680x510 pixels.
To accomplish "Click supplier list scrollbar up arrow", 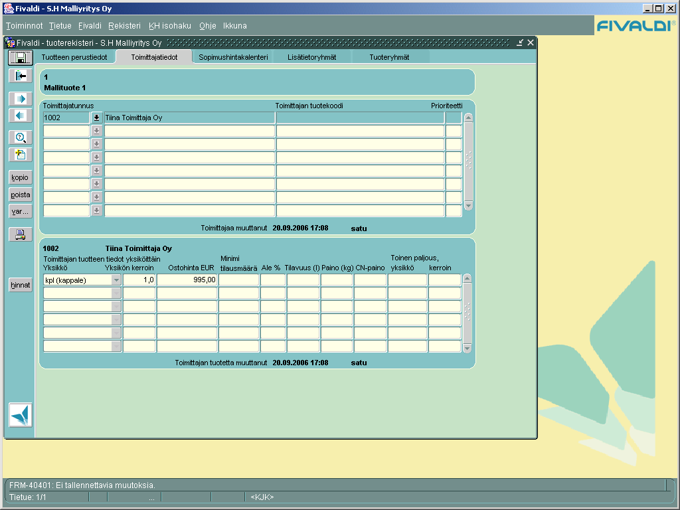I will tap(468, 118).
